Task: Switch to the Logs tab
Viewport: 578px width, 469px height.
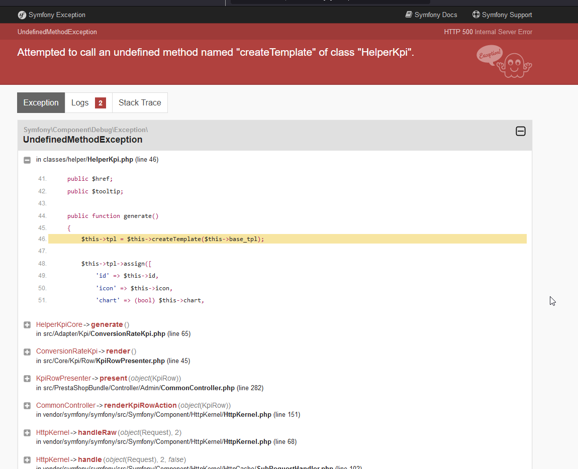Action: 88,103
